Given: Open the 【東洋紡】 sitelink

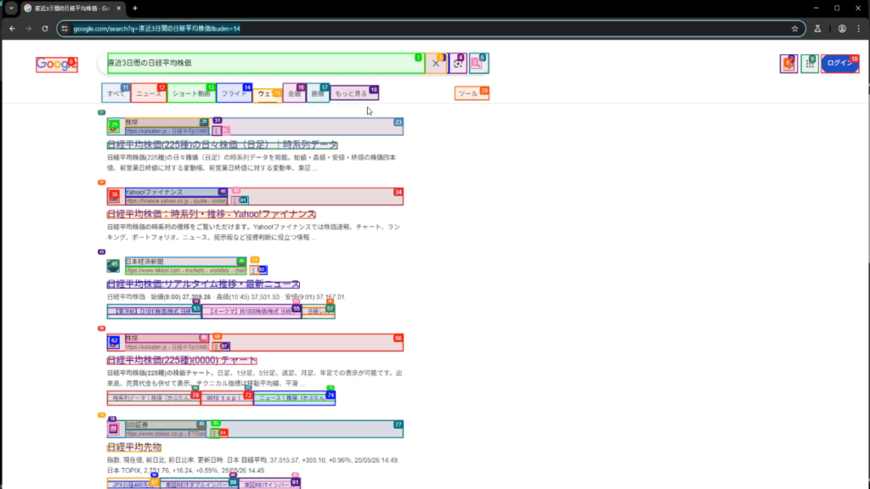Looking at the screenshot, I should (x=154, y=312).
